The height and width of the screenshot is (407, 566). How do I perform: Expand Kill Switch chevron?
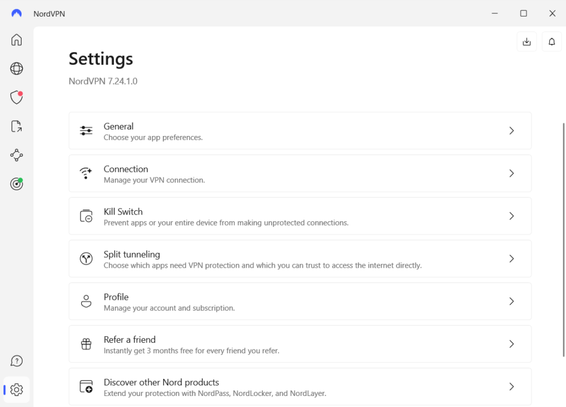pos(511,216)
